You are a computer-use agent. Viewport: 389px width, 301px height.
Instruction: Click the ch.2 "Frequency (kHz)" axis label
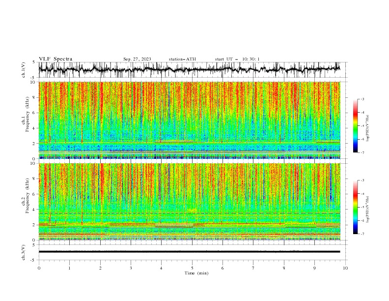point(28,196)
